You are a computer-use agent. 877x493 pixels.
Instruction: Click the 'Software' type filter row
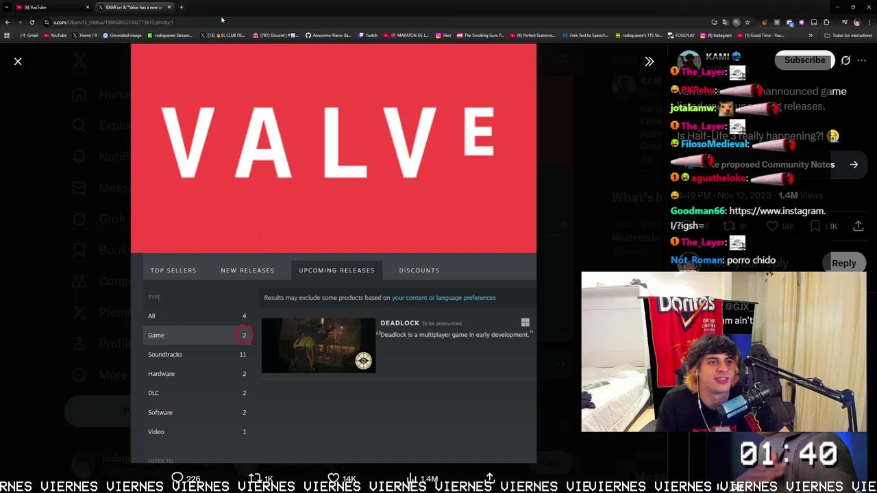click(x=197, y=412)
